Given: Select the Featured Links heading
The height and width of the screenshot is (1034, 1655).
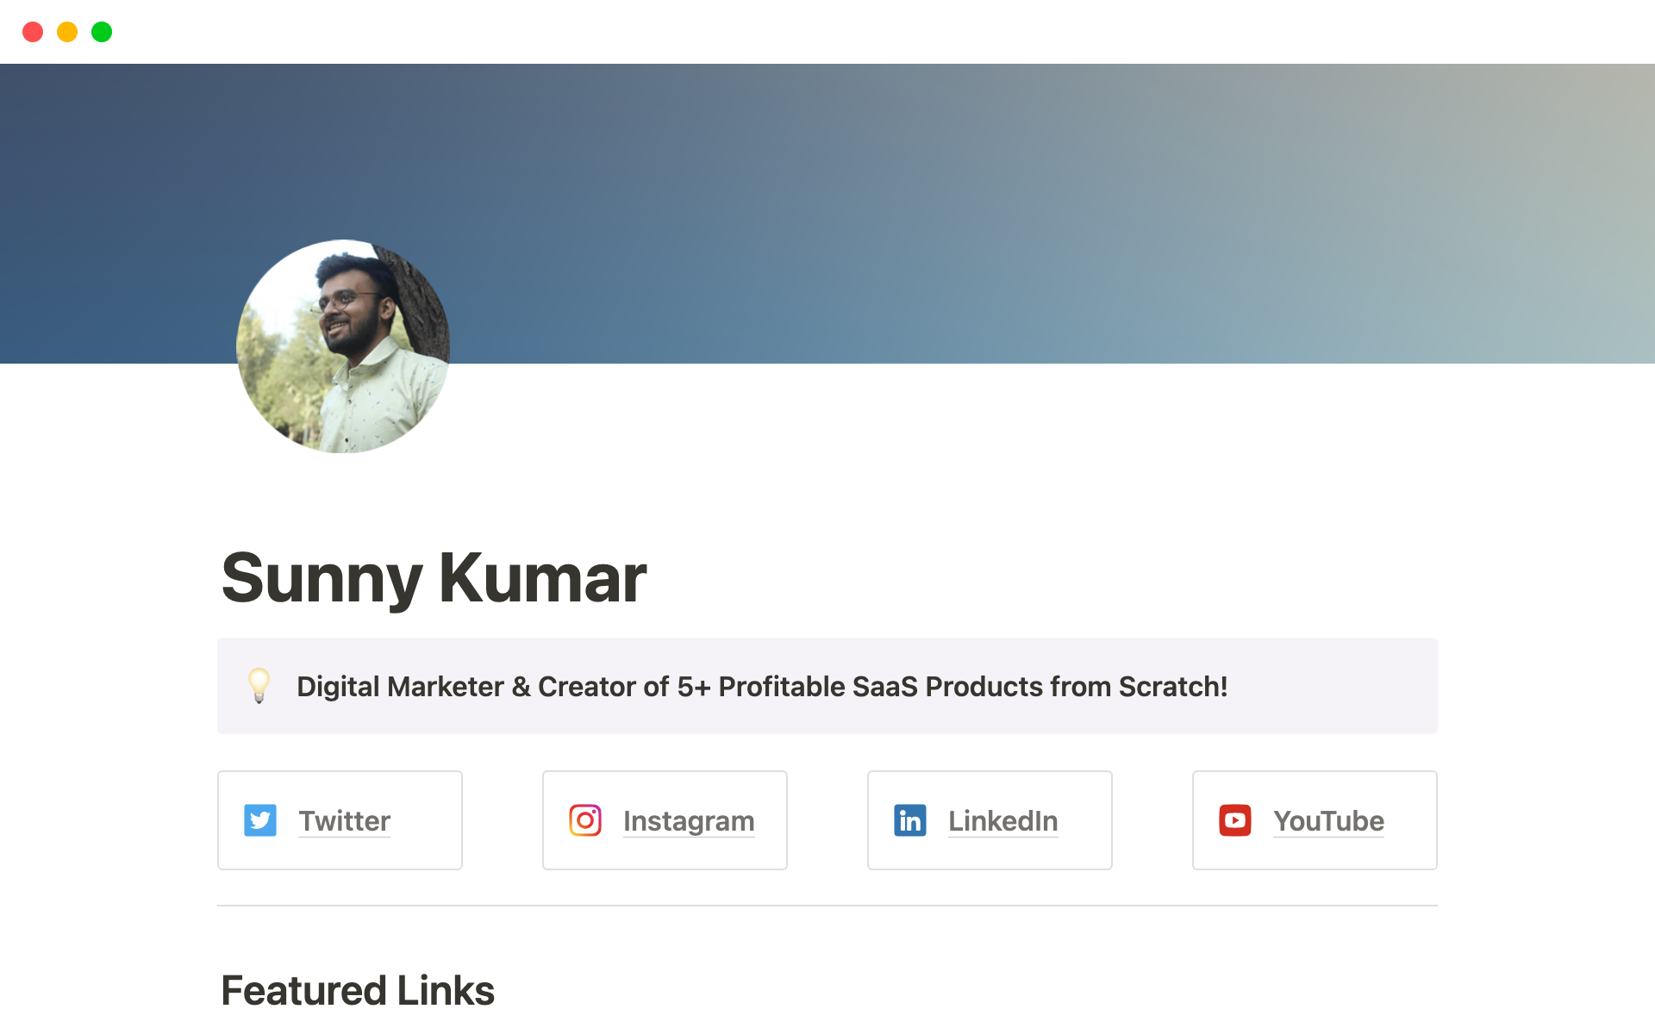Looking at the screenshot, I should click(x=358, y=990).
